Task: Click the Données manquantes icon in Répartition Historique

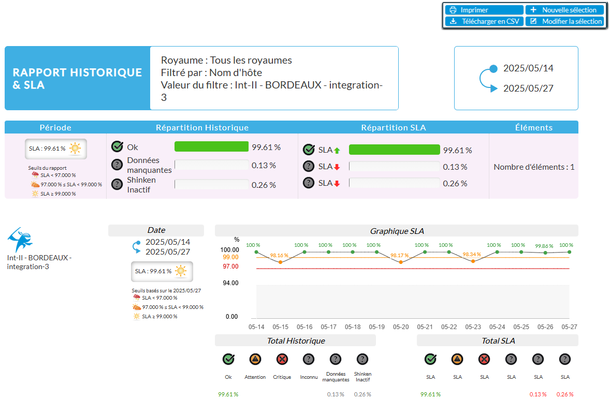Action: [117, 165]
